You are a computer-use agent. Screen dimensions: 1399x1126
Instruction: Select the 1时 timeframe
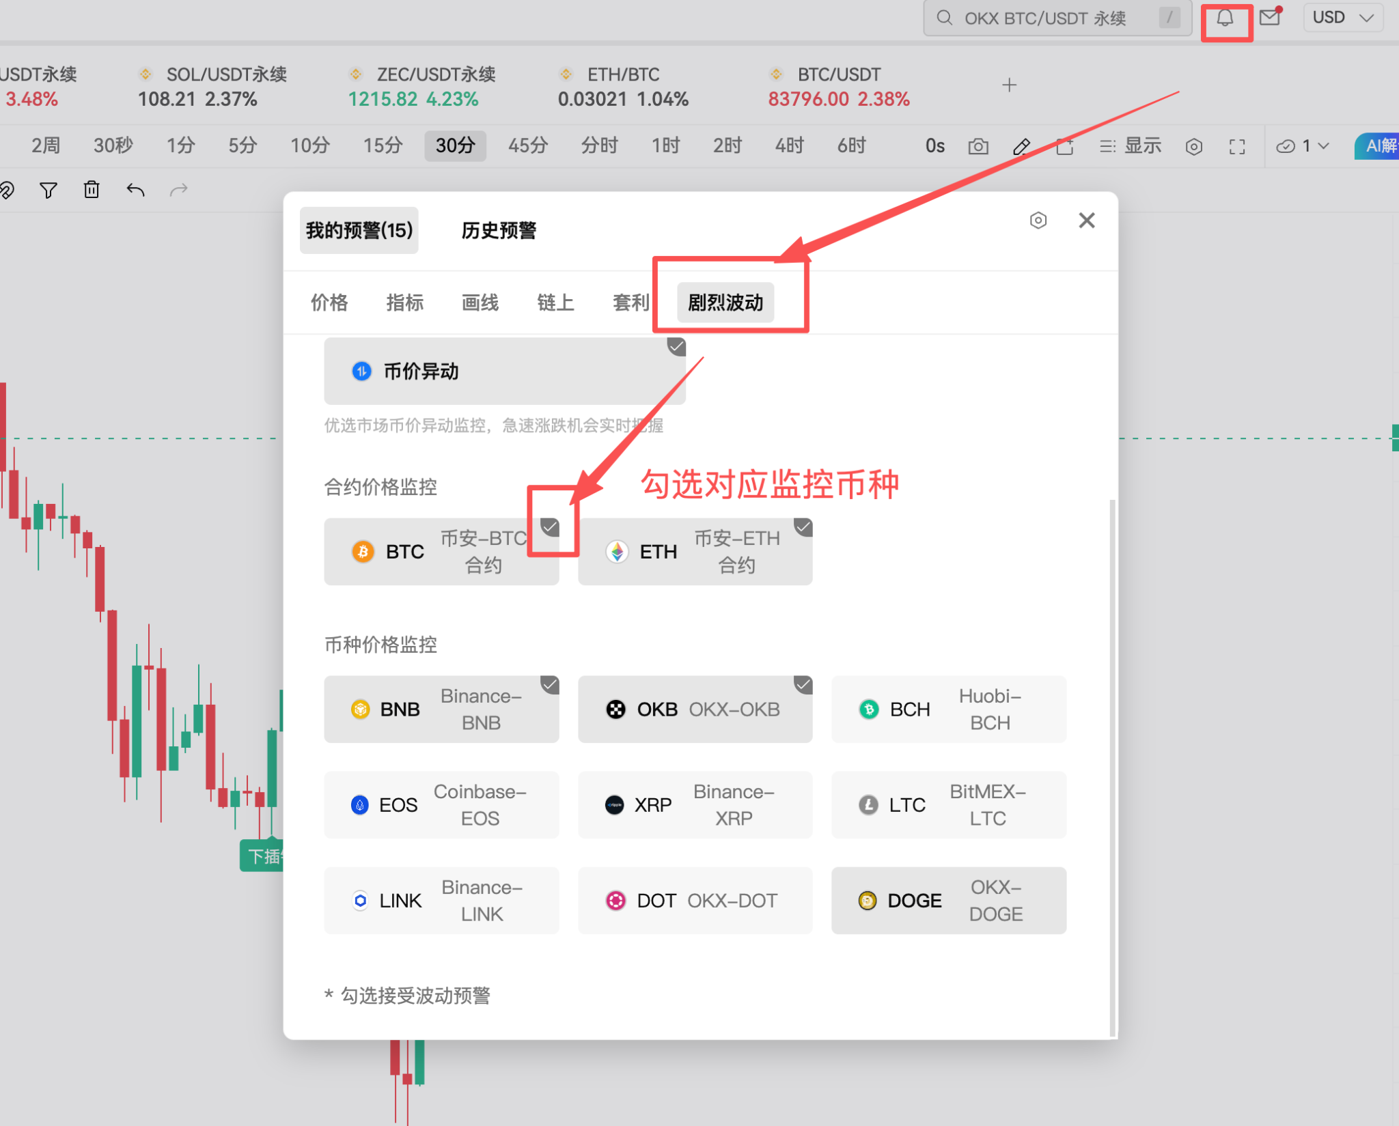(x=666, y=146)
